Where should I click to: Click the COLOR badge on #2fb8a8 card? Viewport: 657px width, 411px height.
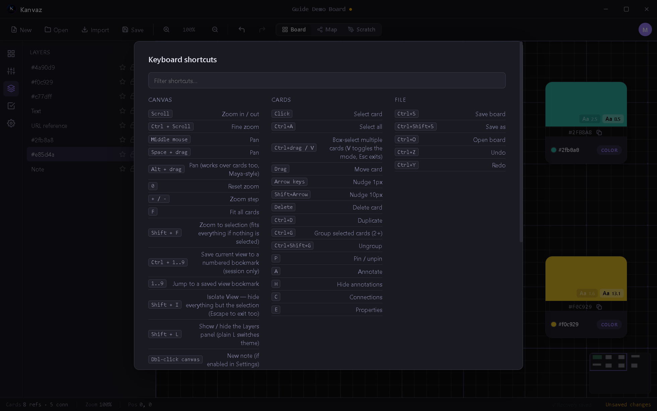pos(609,150)
